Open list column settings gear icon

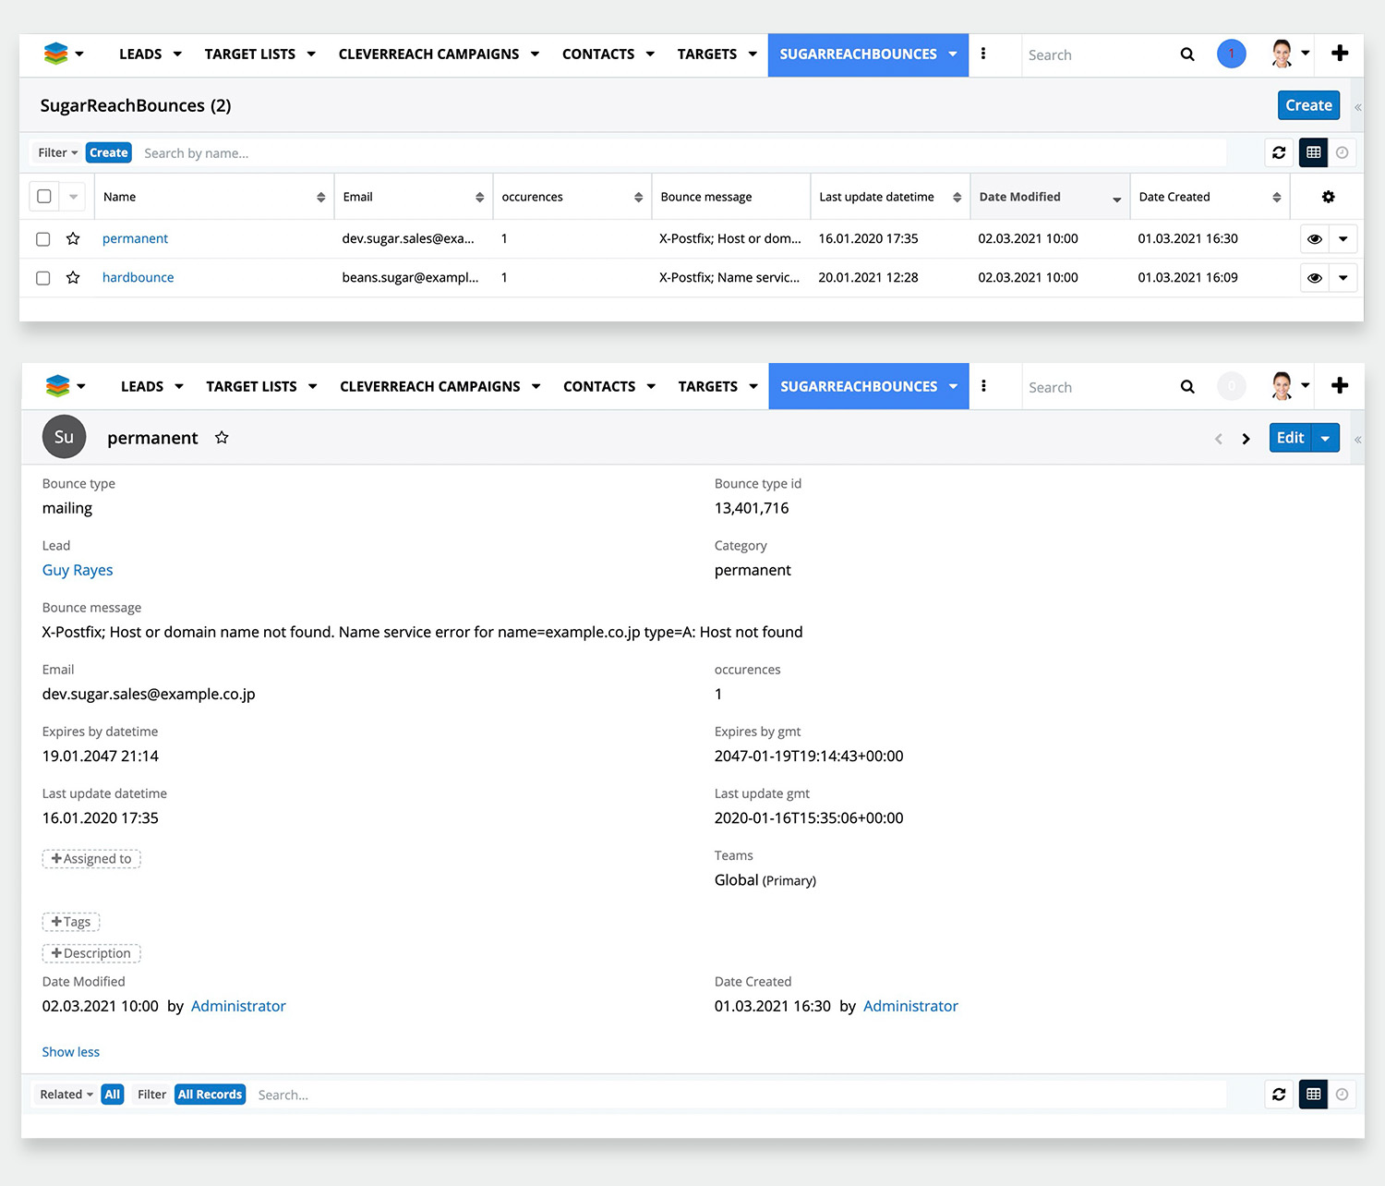(1328, 197)
